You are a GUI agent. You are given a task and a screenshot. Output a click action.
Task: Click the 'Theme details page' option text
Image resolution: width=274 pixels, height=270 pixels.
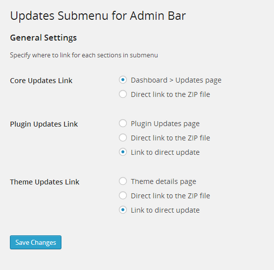[x=164, y=181]
